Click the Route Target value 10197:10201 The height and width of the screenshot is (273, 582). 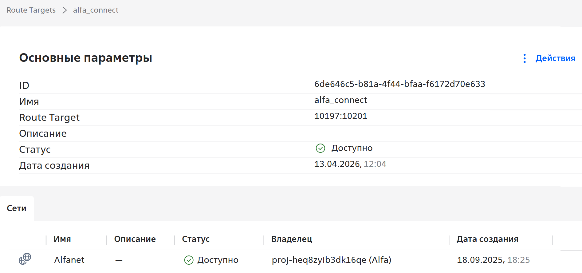click(340, 116)
